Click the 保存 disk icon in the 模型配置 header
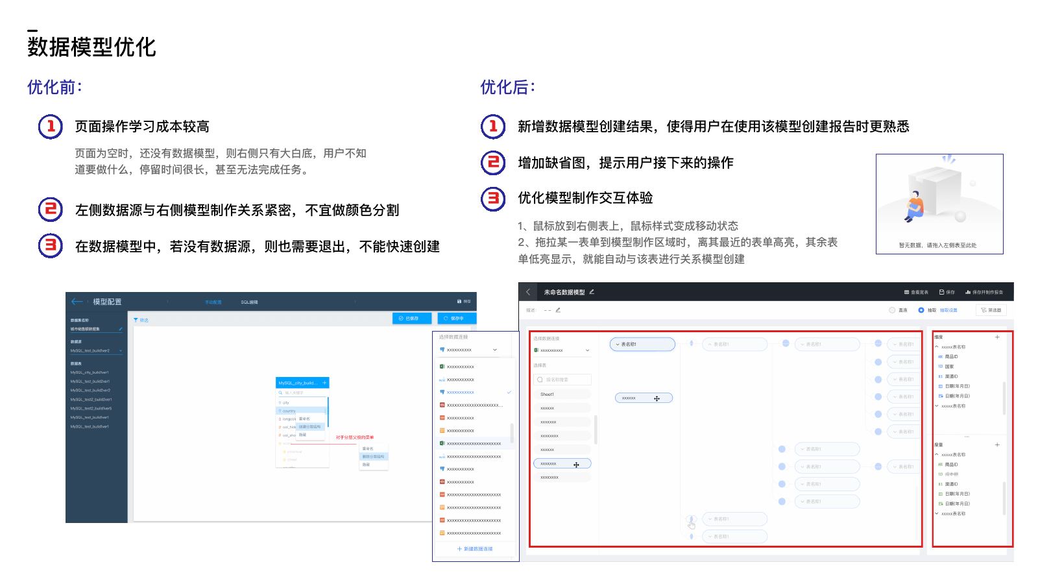The height and width of the screenshot is (584, 1038). [x=459, y=301]
